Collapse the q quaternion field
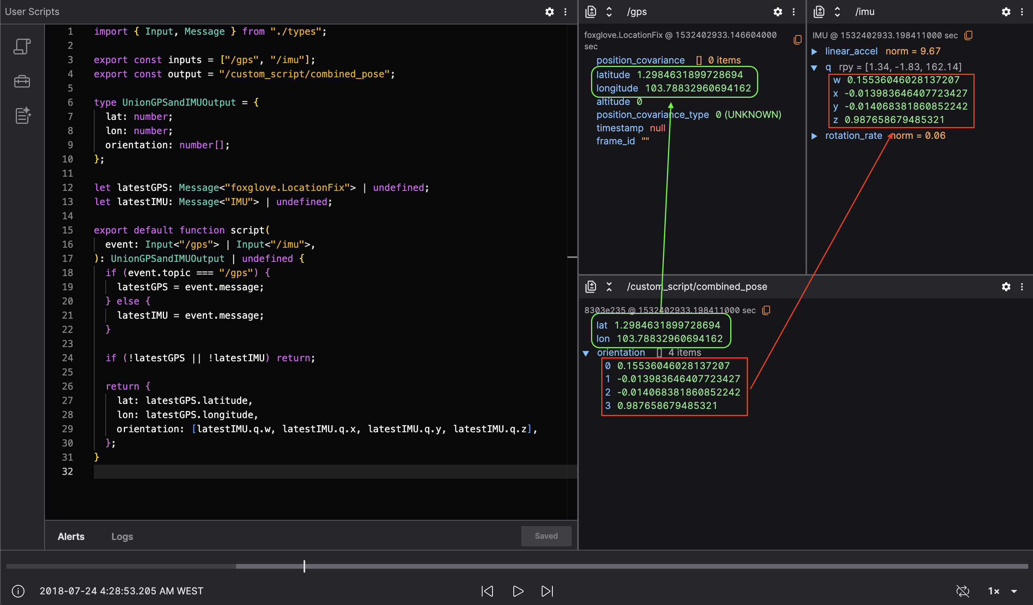1033x605 pixels. (815, 68)
